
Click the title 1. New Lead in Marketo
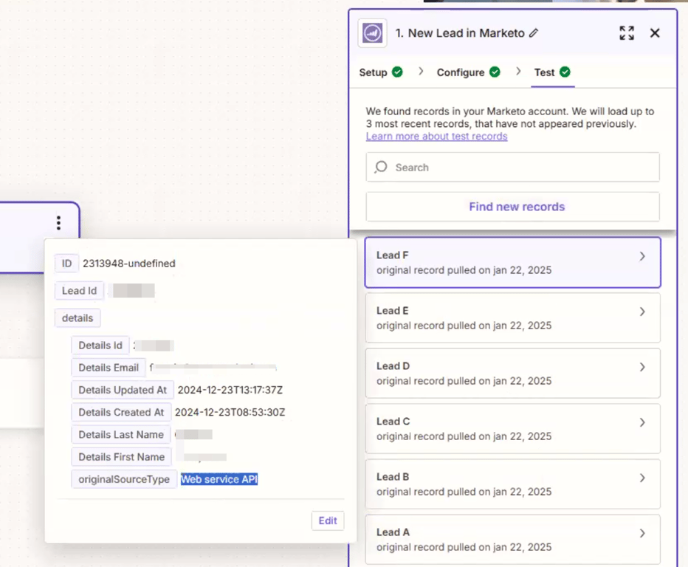(x=460, y=33)
